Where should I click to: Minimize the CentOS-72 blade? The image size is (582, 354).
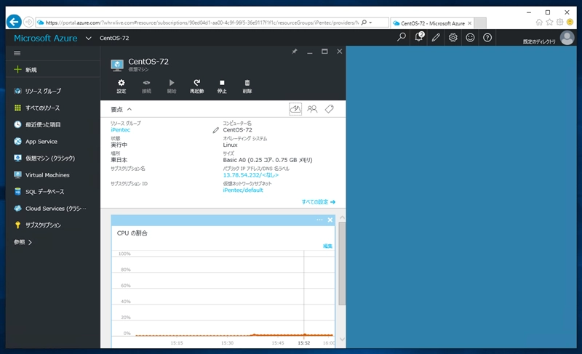click(x=310, y=52)
